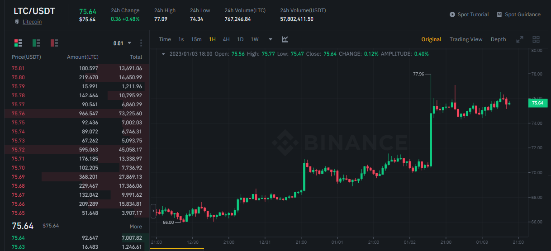The width and height of the screenshot is (551, 251).
Task: Select buy order at price 75.63
Action: [77, 247]
